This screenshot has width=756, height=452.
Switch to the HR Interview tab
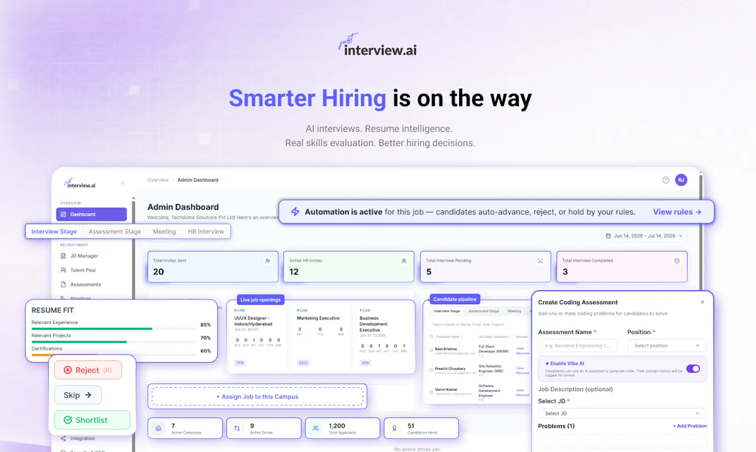tap(206, 231)
